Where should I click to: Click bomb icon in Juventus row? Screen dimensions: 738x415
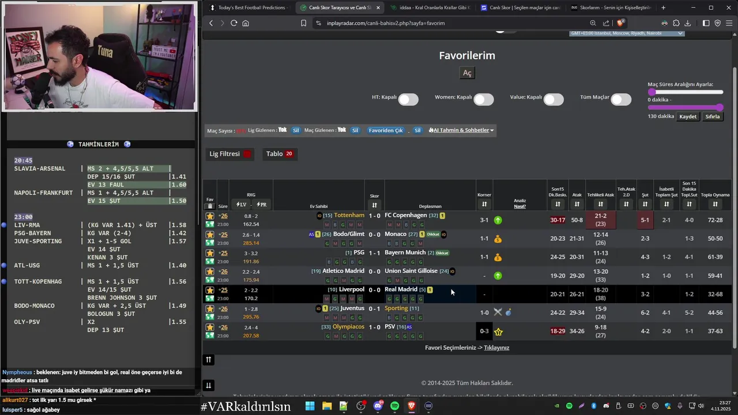(509, 312)
